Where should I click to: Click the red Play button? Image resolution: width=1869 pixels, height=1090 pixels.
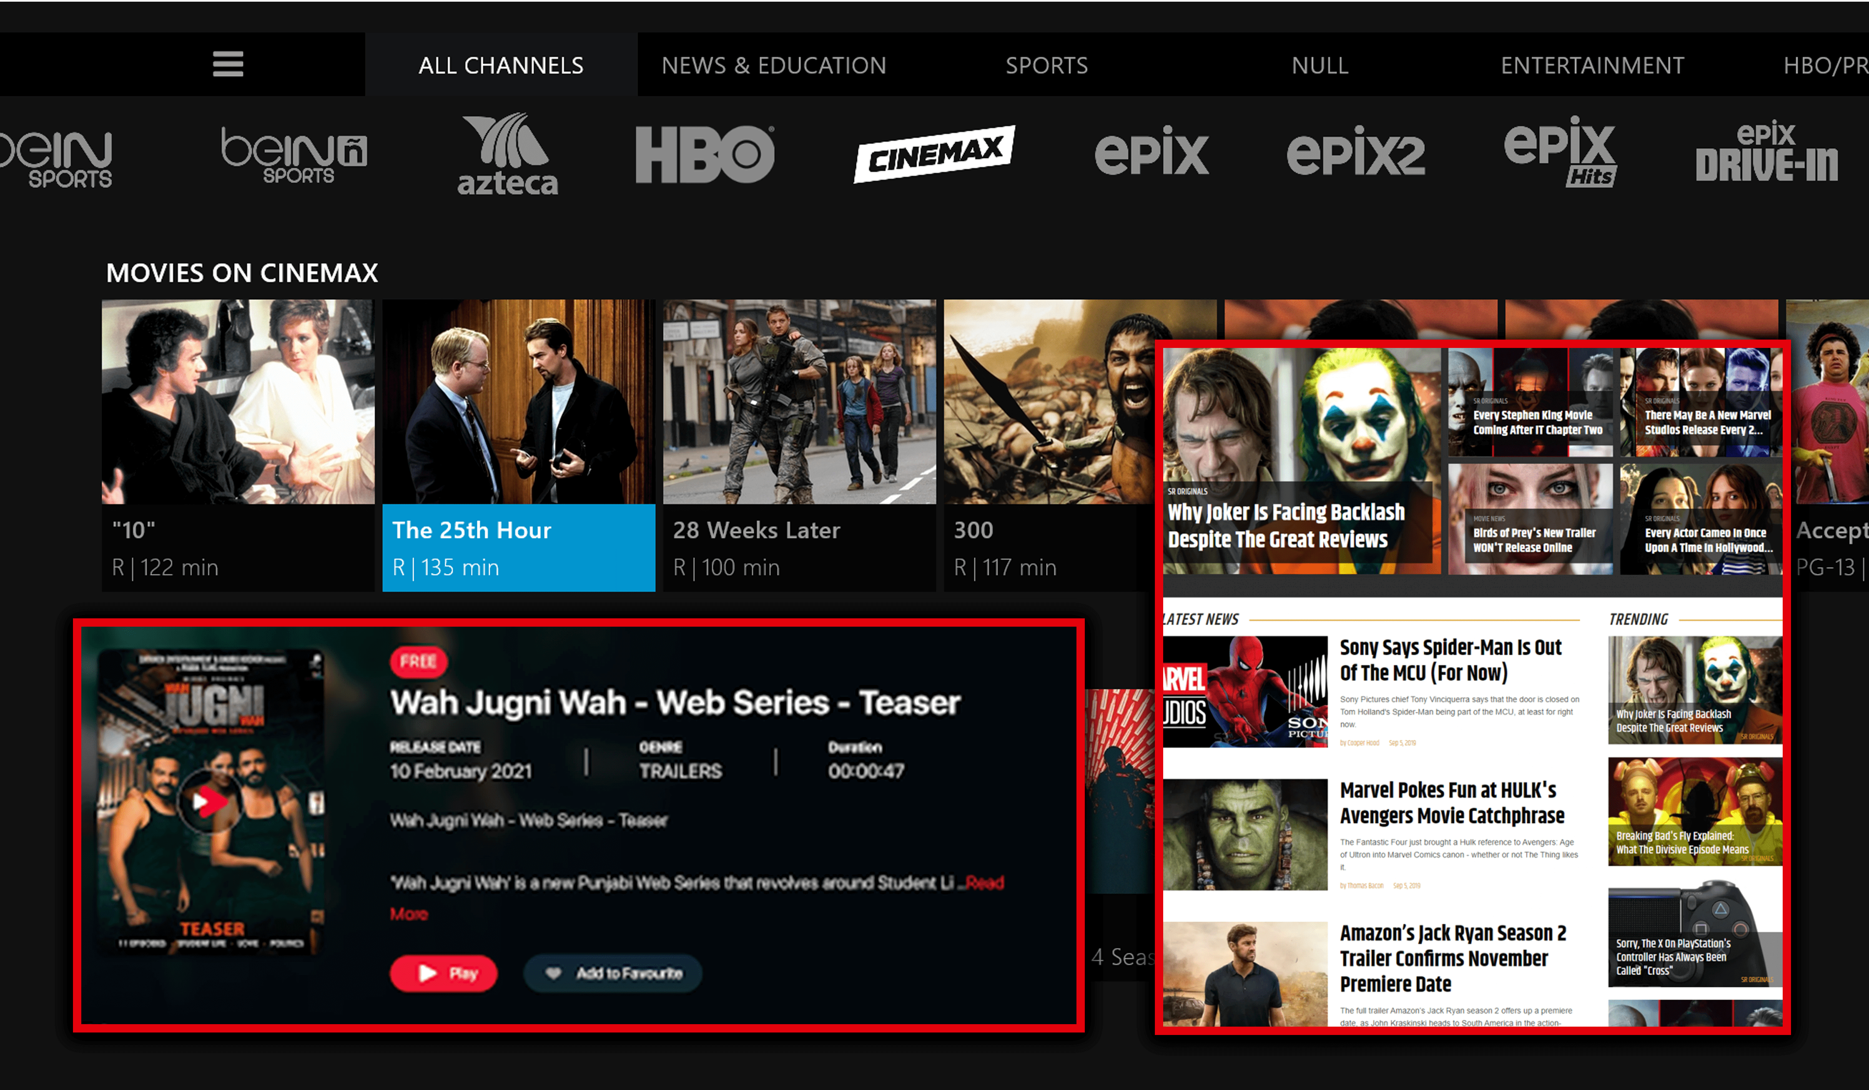click(x=444, y=973)
